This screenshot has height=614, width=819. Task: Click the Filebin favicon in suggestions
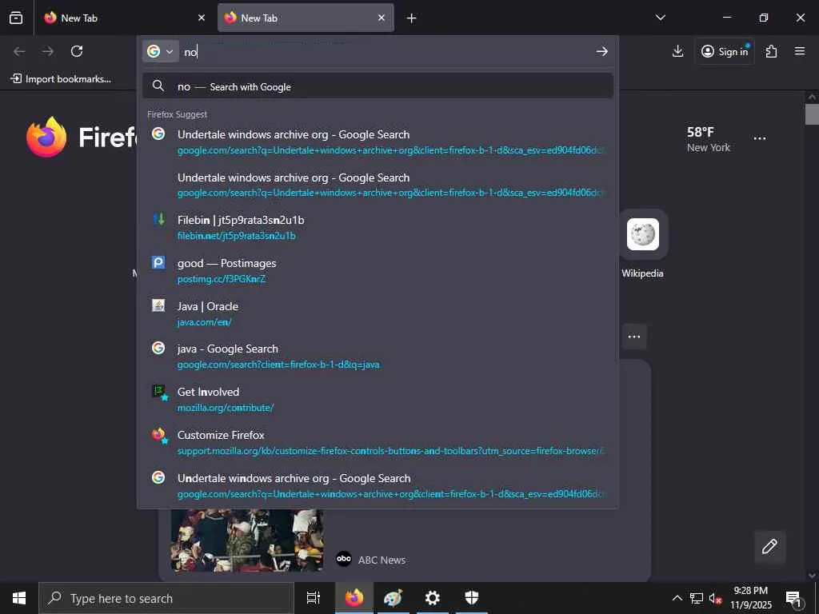158,219
